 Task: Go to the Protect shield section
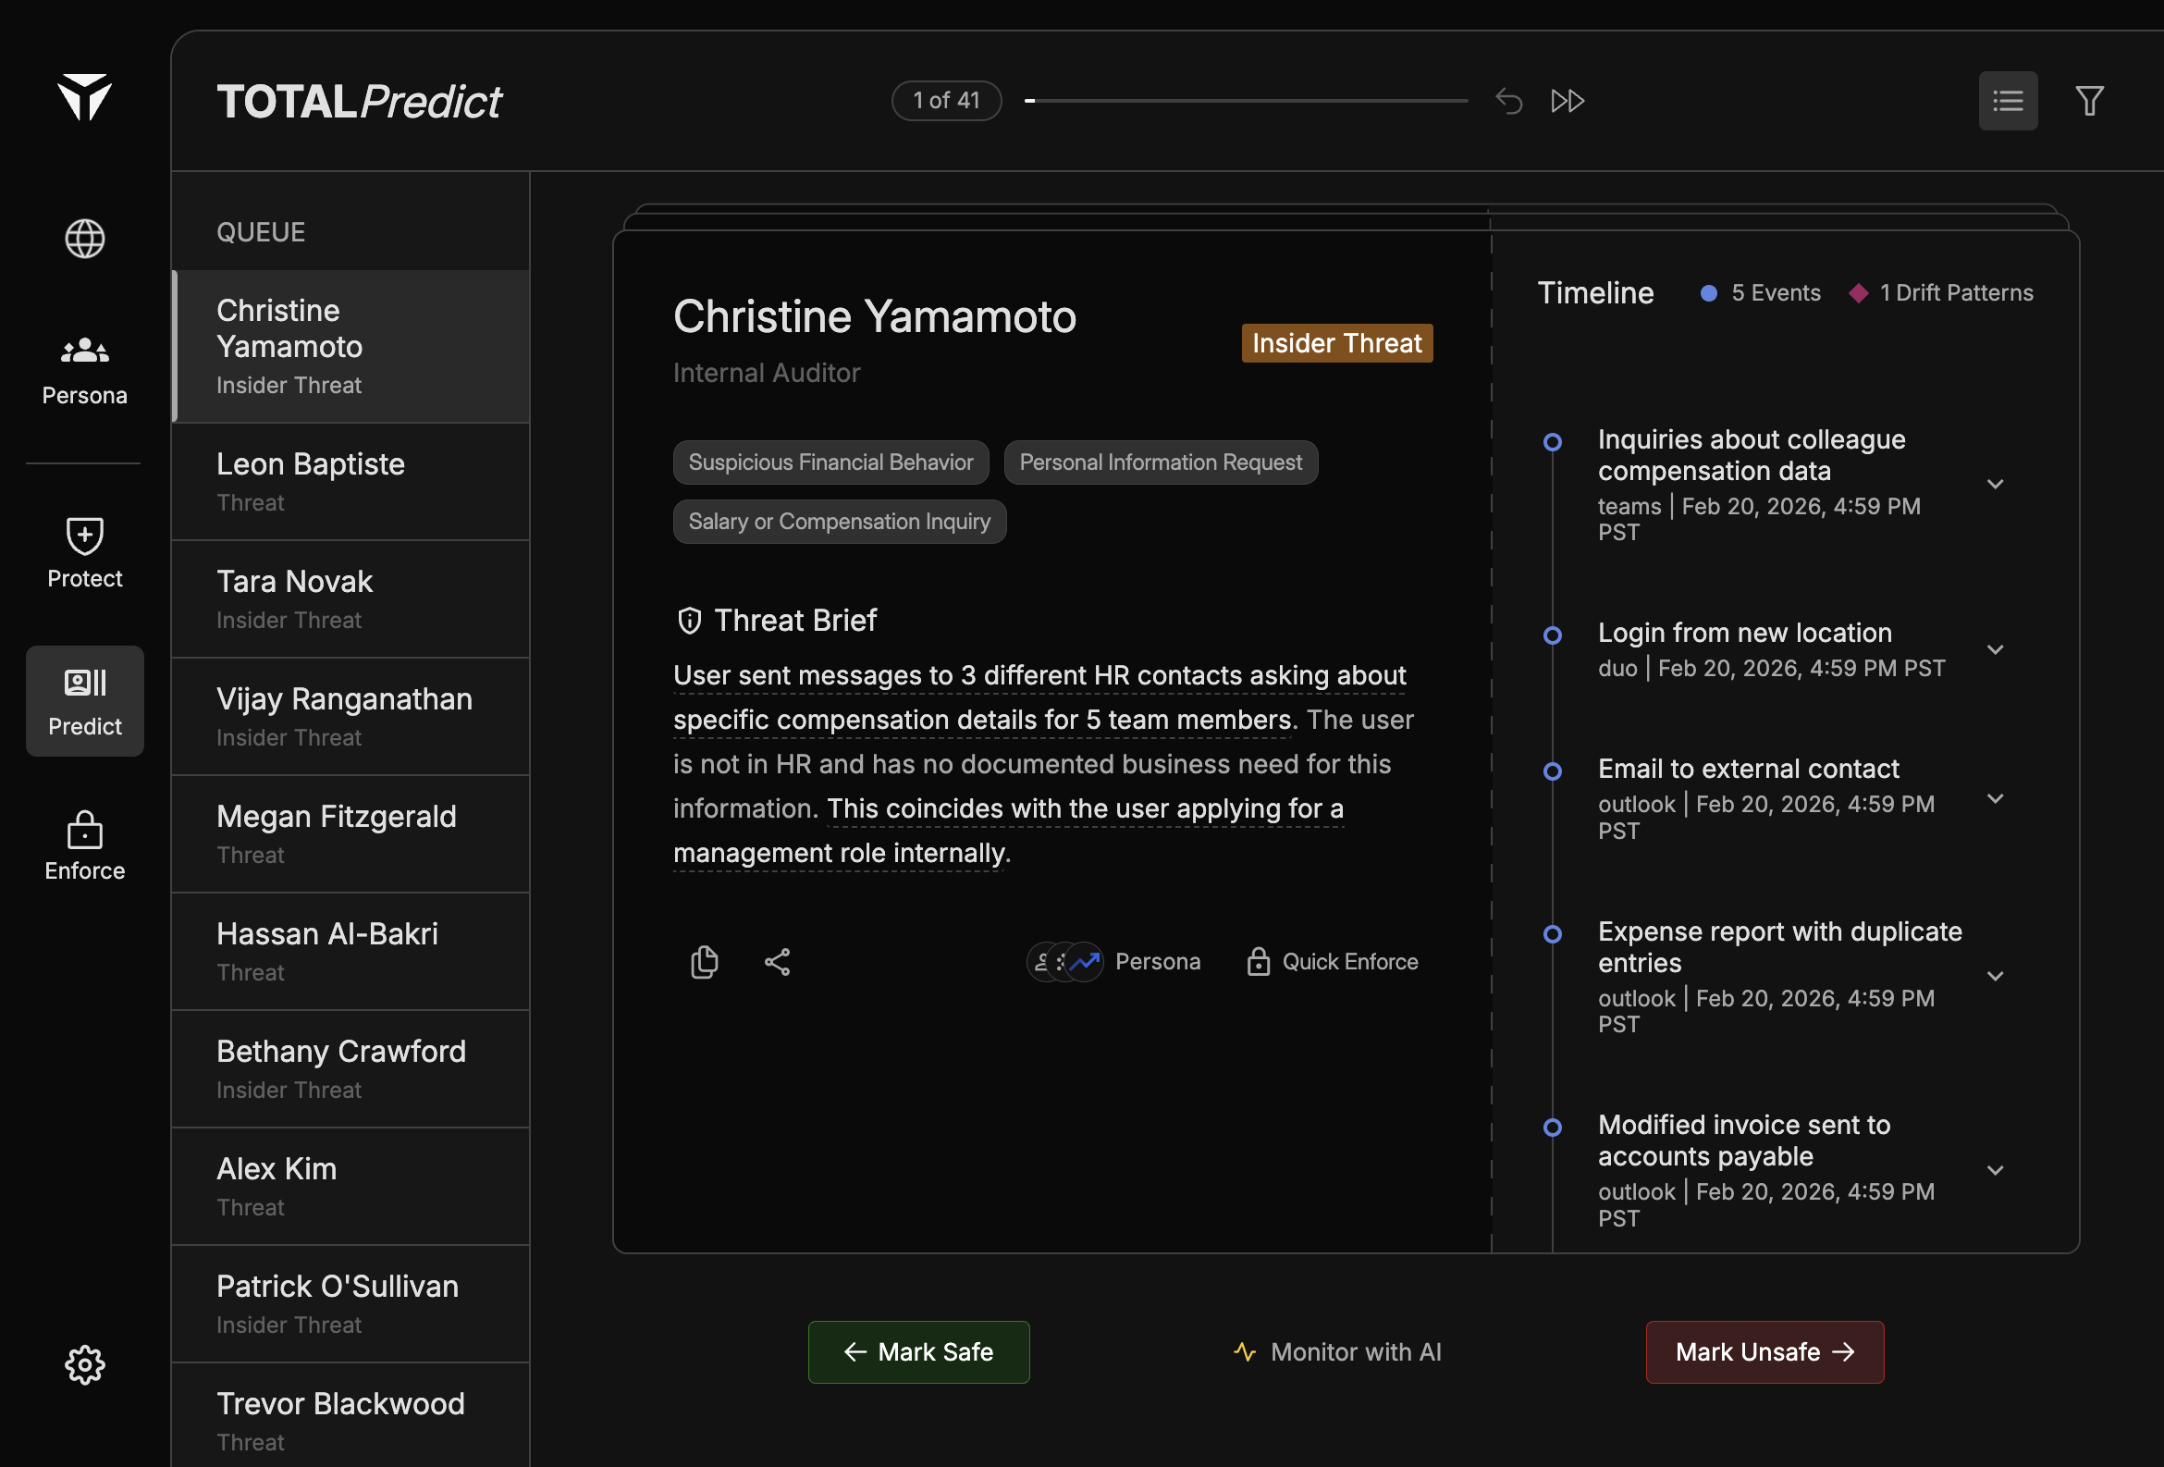[85, 553]
